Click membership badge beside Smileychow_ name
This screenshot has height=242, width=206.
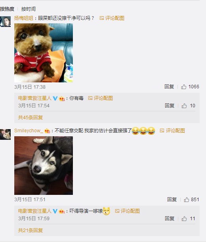(x=47, y=131)
